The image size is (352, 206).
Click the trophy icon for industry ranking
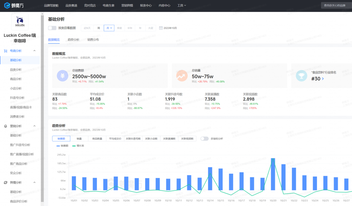click(301, 76)
